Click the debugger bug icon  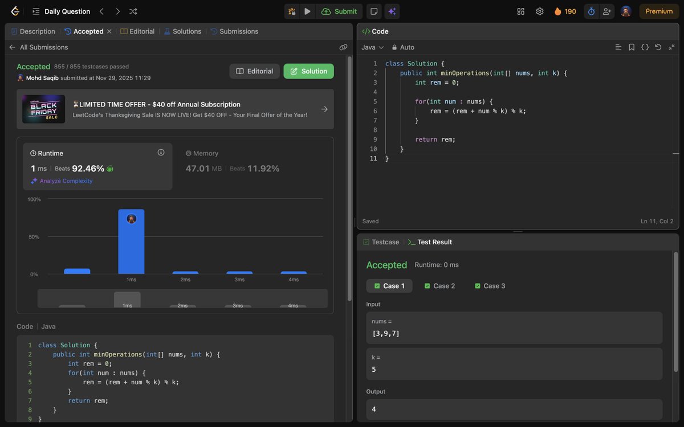pos(292,11)
